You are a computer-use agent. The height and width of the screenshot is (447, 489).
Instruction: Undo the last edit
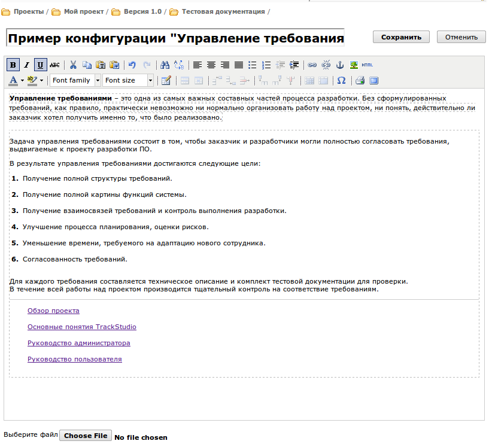click(x=132, y=65)
